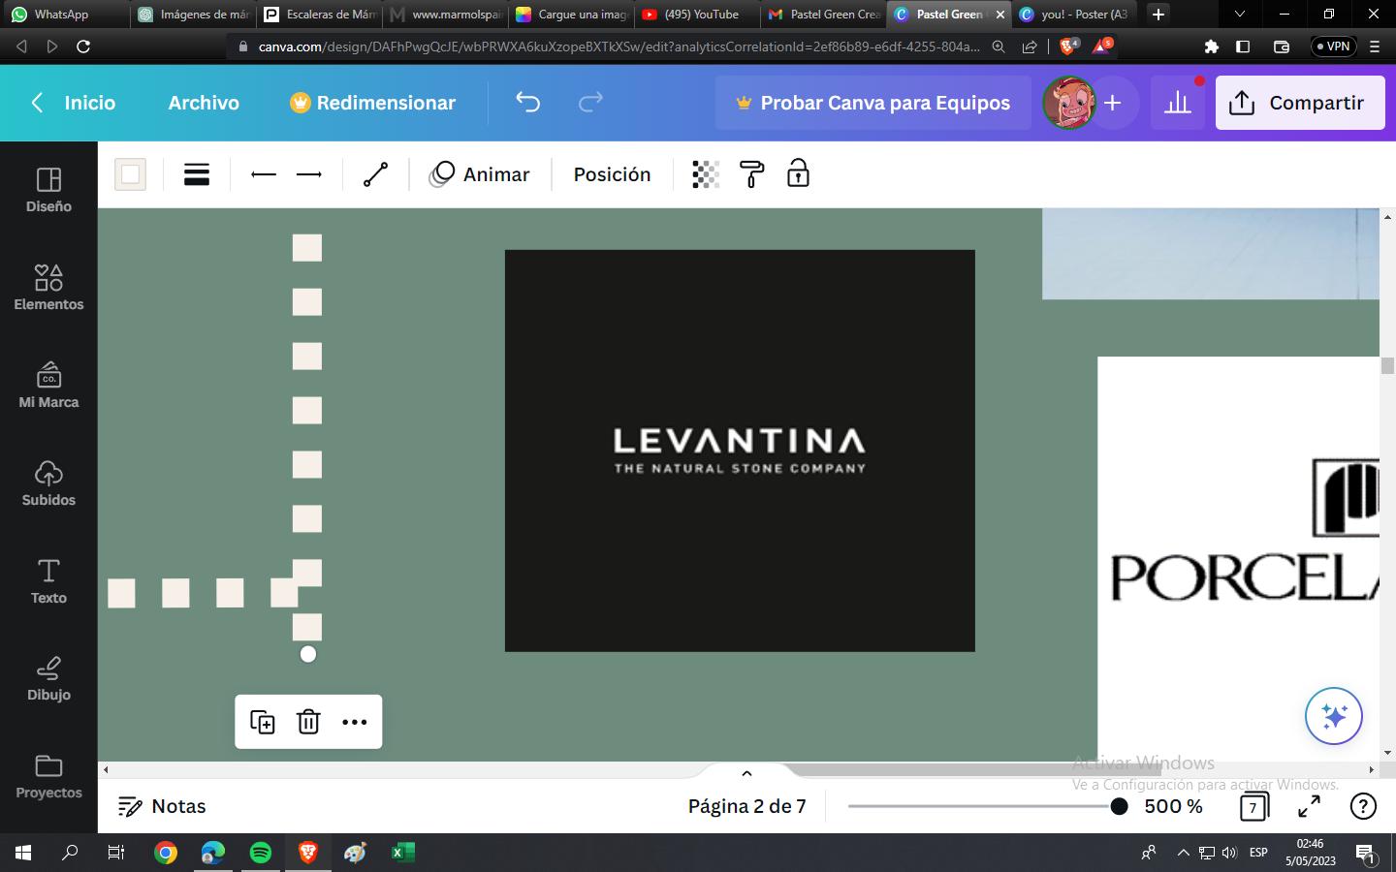Enter fullscreen presentation mode
Screen dimensions: 1396x872
tap(1309, 806)
